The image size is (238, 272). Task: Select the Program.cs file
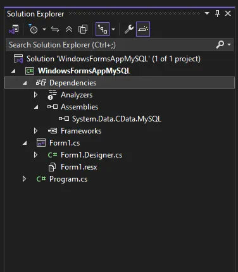(x=68, y=179)
